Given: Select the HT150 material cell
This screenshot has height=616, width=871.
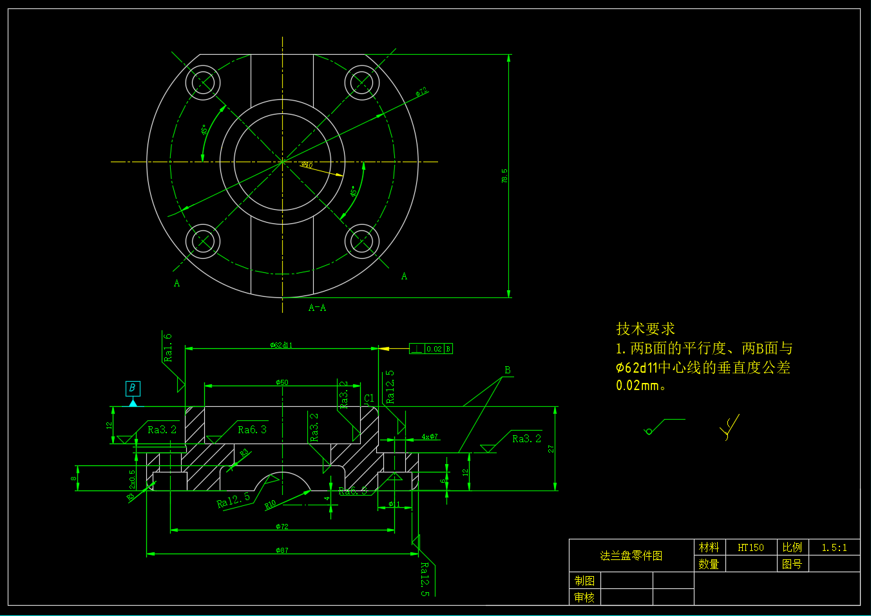Looking at the screenshot, I should [x=751, y=548].
